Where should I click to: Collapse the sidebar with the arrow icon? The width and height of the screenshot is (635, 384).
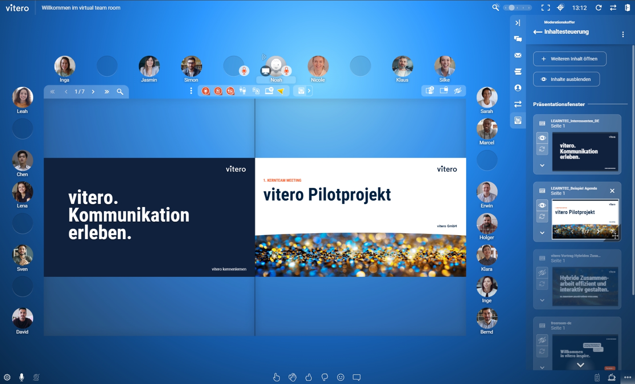pos(518,23)
